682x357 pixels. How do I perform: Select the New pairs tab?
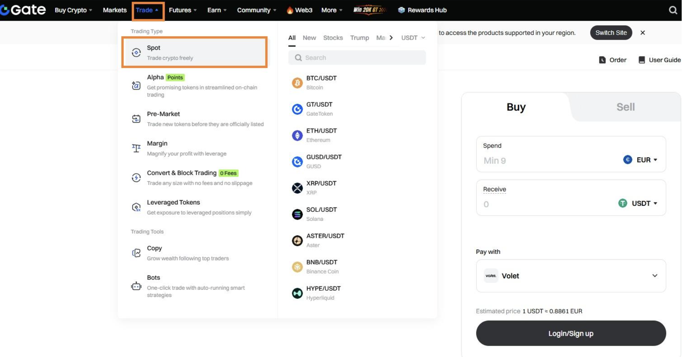pyautogui.click(x=309, y=38)
